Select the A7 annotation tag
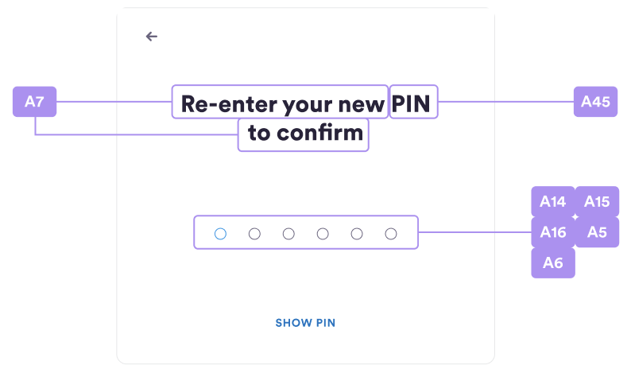This screenshot has height=377, width=631. tap(35, 102)
